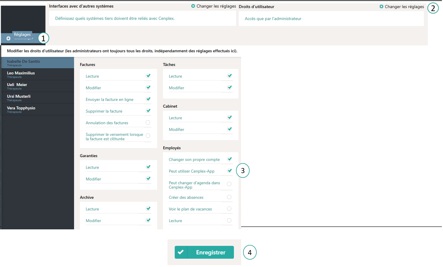Click Définissez quels systèmes tiers description link
The height and width of the screenshot is (267, 443).
pyautogui.click(x=115, y=19)
